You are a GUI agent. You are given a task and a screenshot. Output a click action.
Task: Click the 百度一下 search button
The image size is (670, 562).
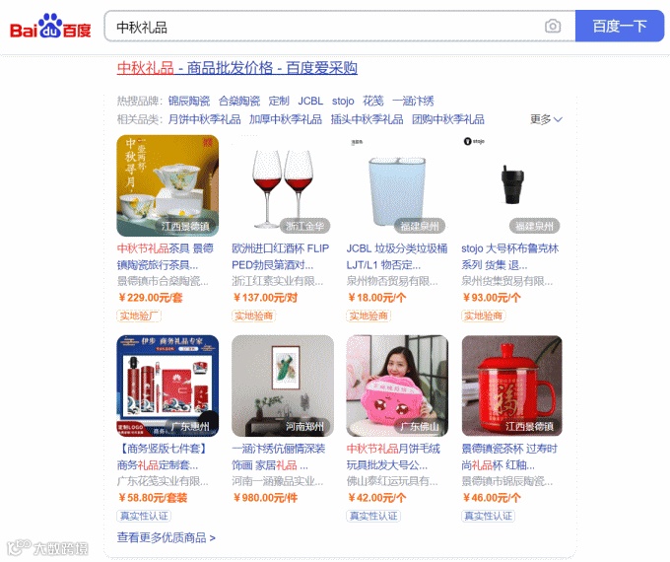(620, 27)
